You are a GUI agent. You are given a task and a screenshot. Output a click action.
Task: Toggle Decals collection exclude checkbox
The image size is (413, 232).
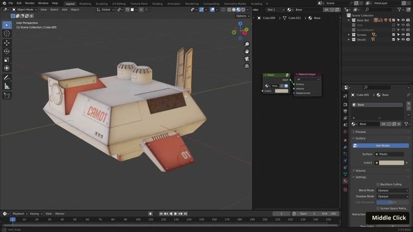[394, 39]
